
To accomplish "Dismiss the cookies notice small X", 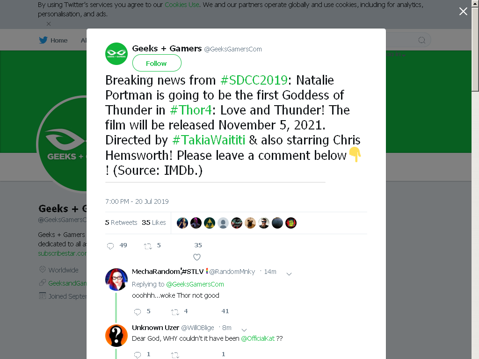I will tap(49, 24).
